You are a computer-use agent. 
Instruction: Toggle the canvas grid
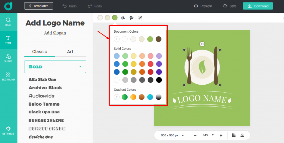coord(234,135)
